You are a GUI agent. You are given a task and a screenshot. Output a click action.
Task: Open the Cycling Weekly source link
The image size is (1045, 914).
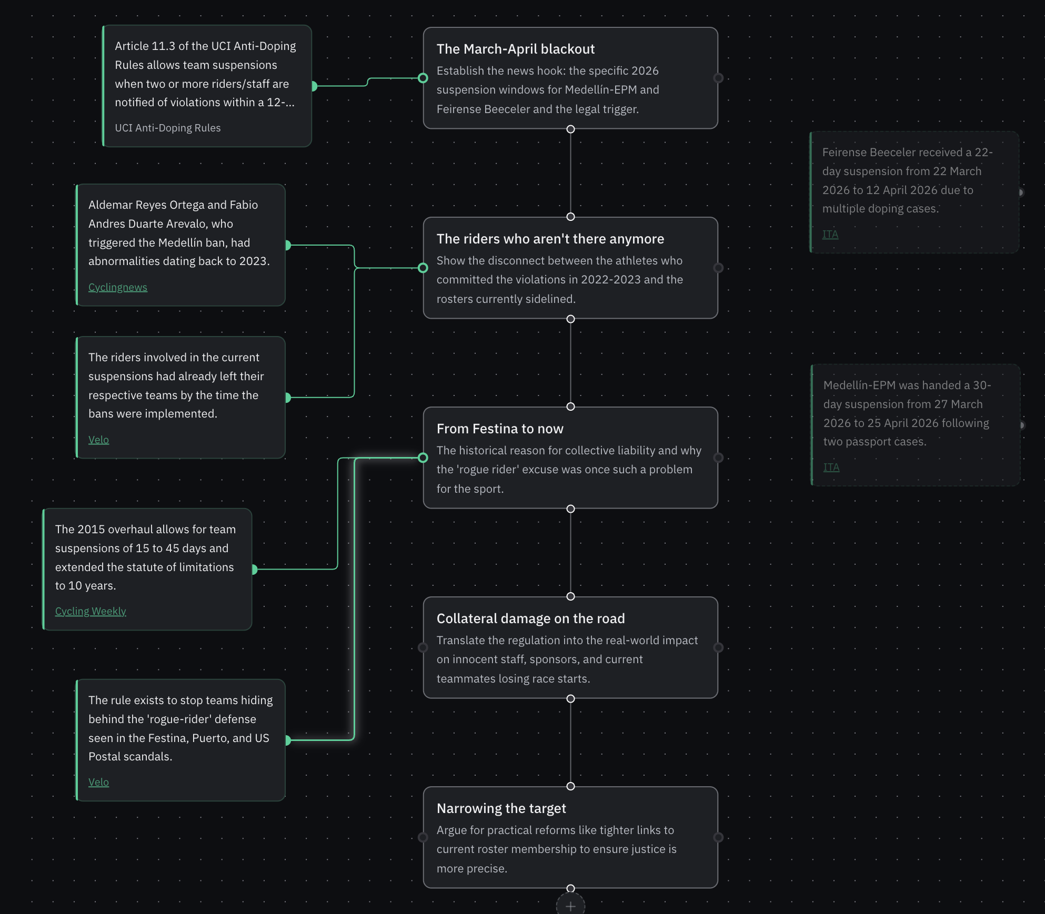(x=91, y=611)
